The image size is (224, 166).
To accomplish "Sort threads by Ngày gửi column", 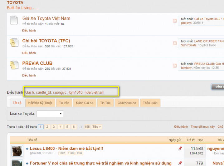I will click(175, 140).
